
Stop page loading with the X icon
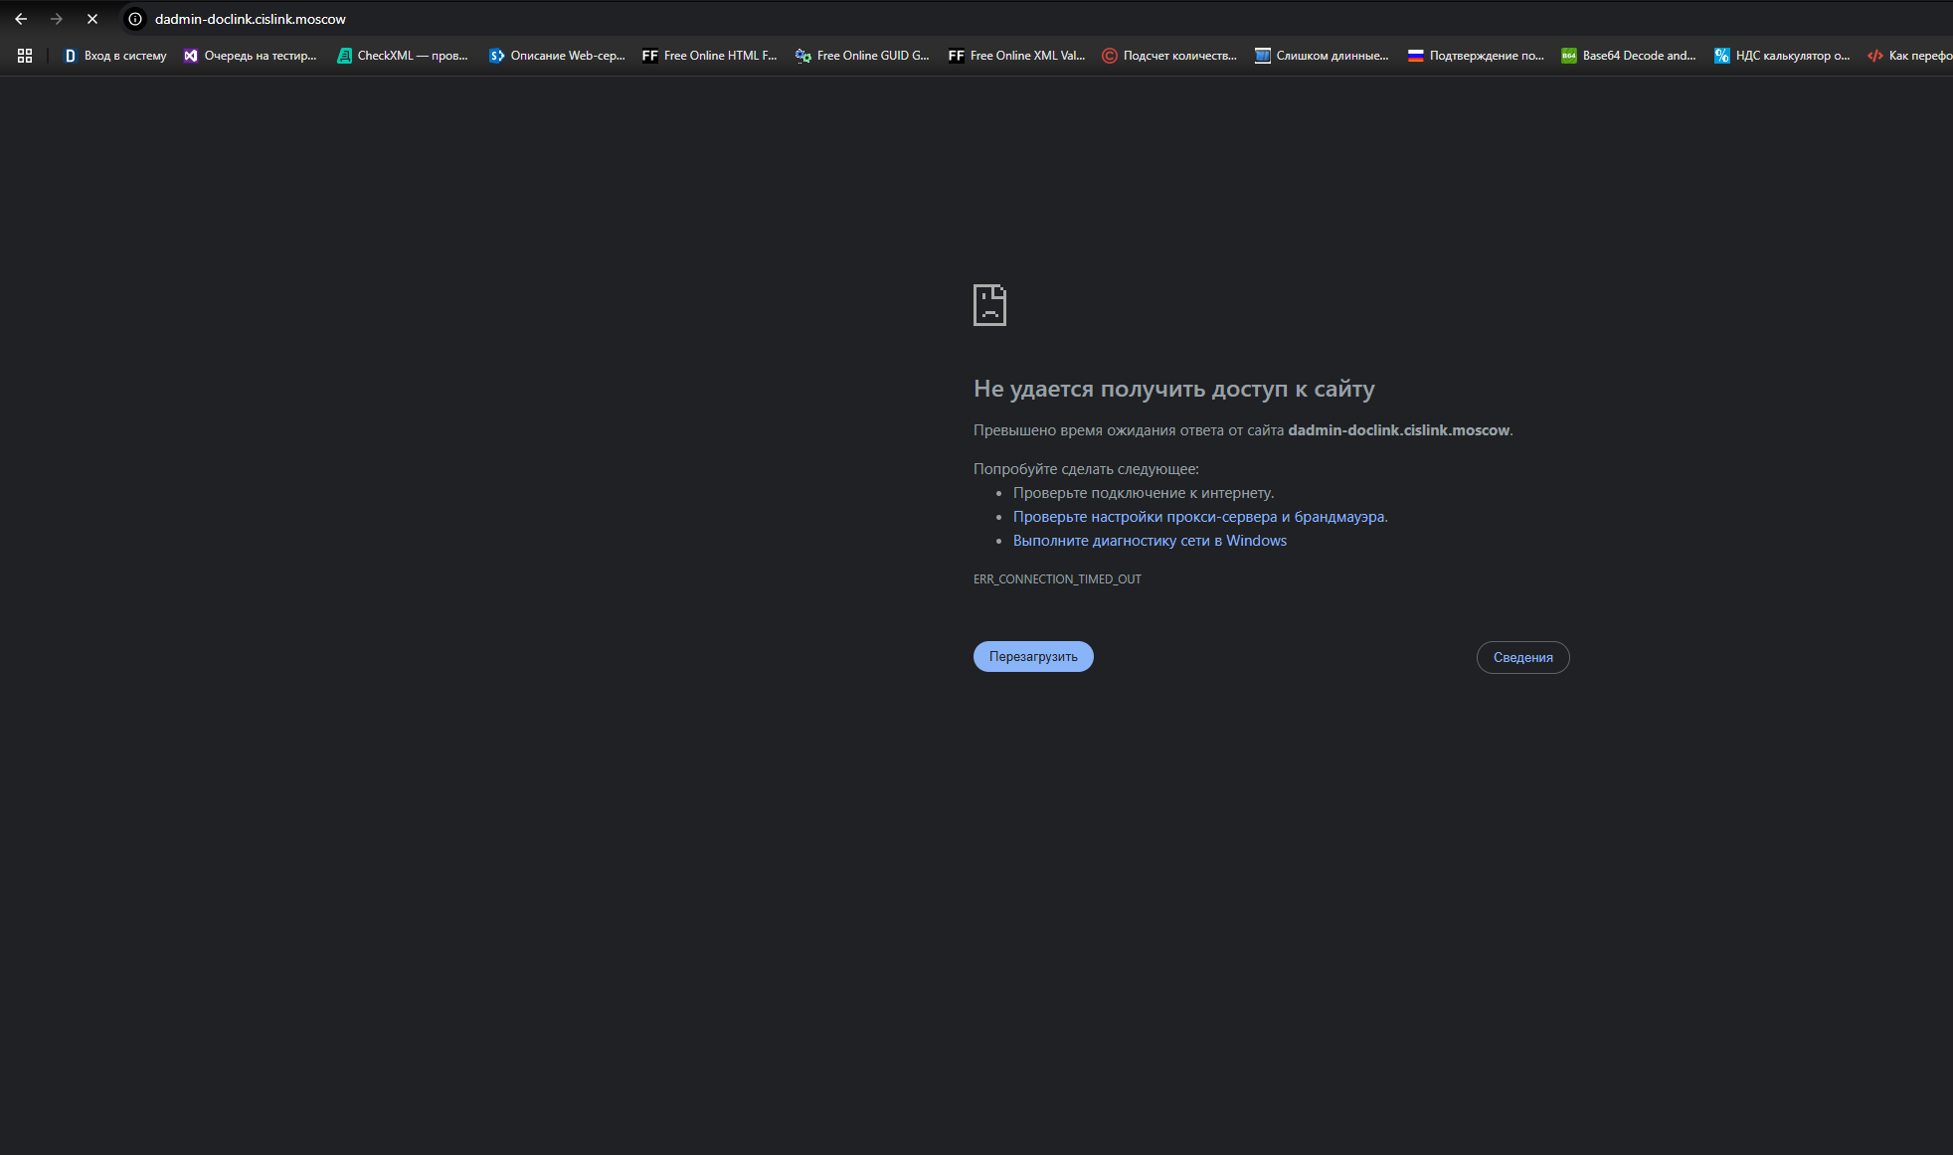pyautogui.click(x=92, y=19)
